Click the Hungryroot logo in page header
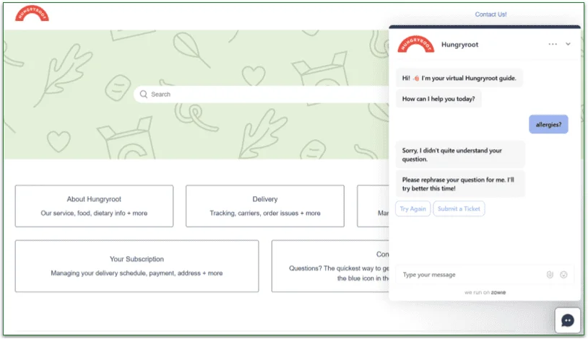 (32, 14)
